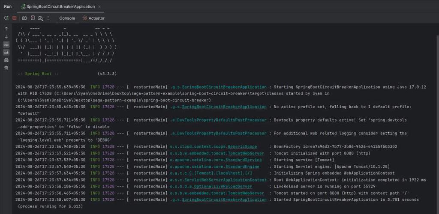Rerun the SpringBootCircuitBreakerApplication
This screenshot has height=214, width=439.
[x=6, y=18]
